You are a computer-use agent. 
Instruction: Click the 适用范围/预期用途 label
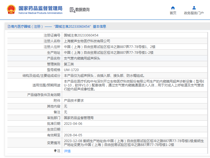(x=46, y=85)
